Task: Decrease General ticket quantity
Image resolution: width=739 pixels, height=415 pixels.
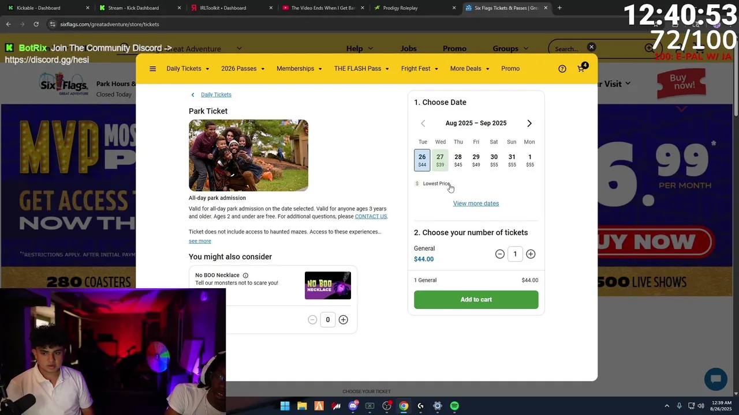Action: coord(500,254)
